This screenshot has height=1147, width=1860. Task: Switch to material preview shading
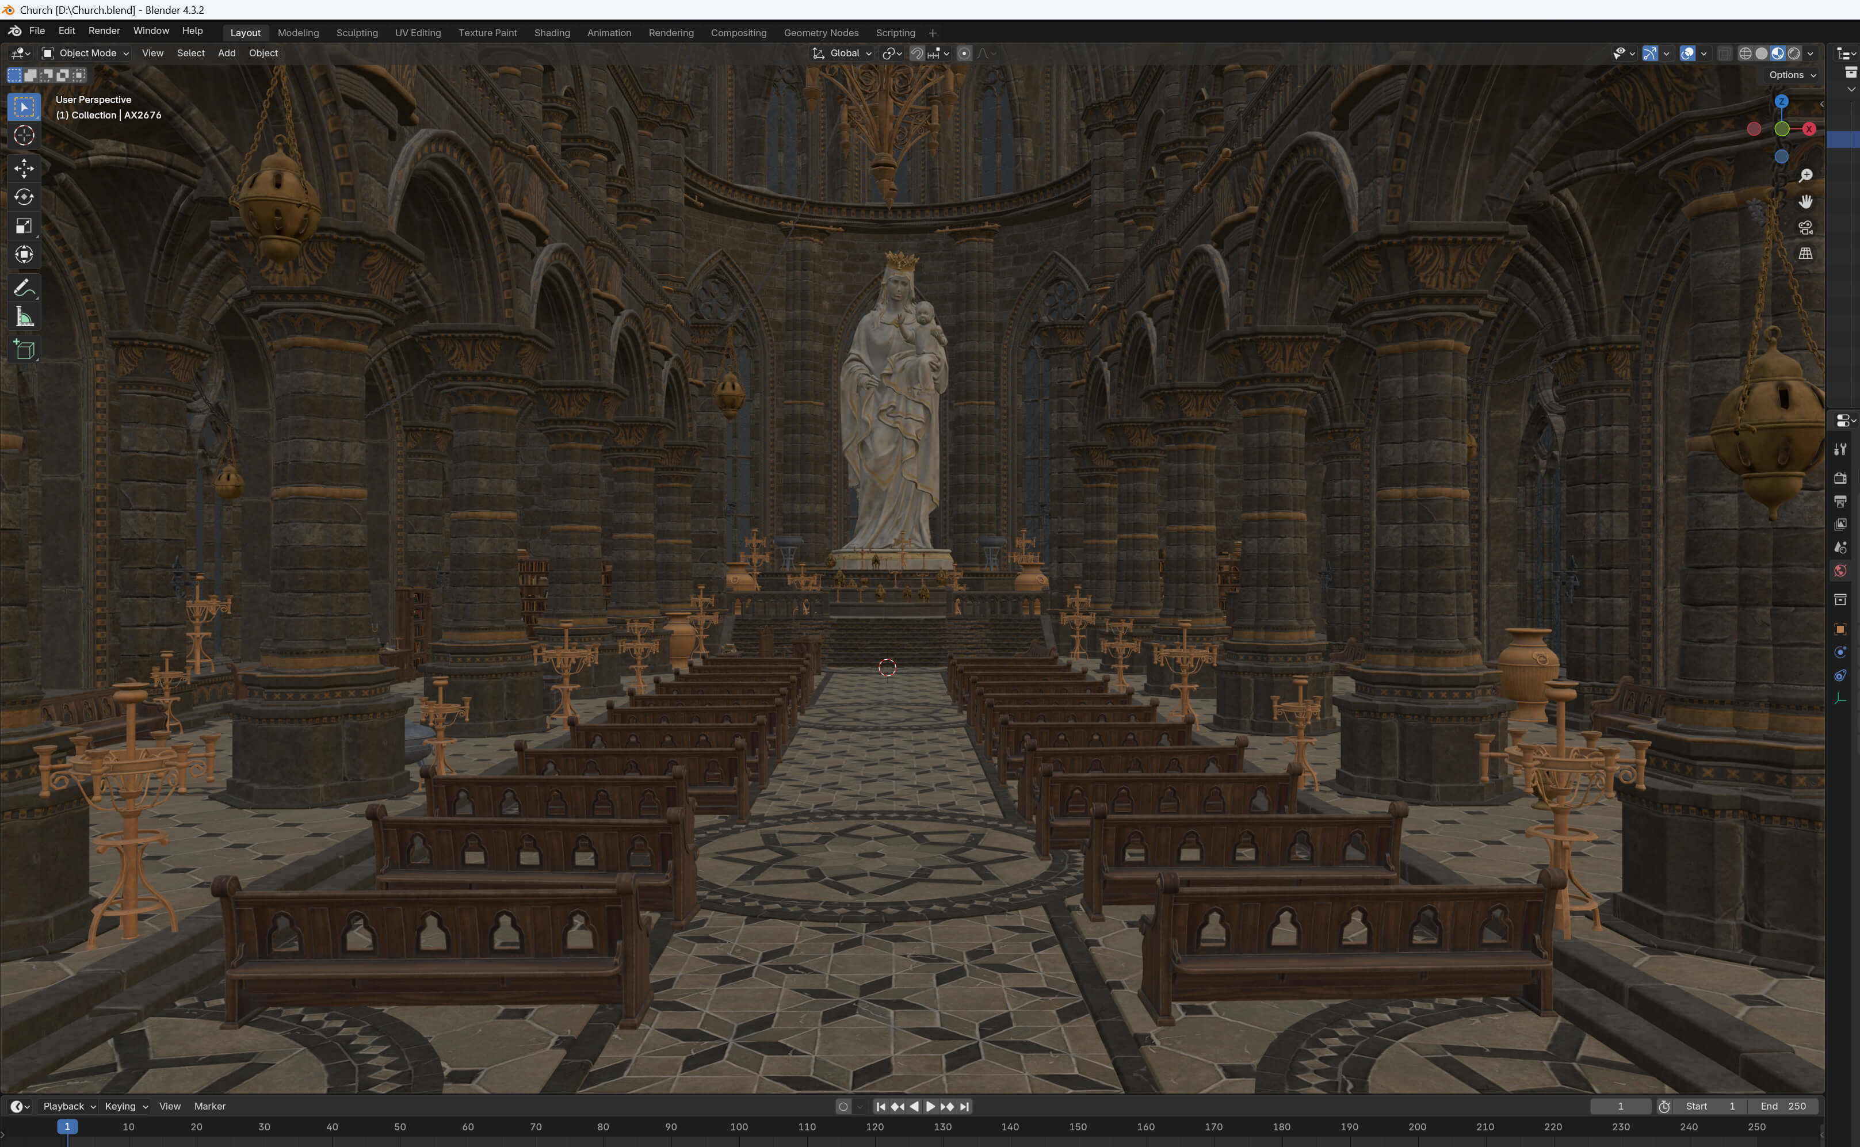(1777, 53)
